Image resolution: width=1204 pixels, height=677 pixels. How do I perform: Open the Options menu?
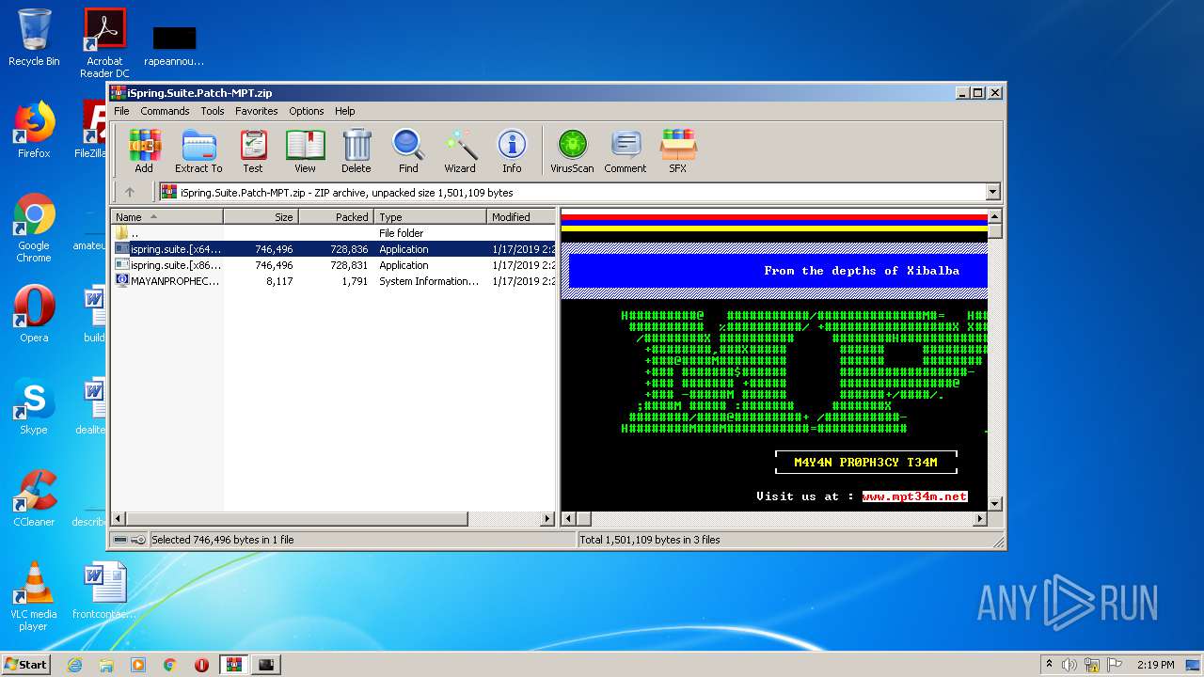(307, 111)
